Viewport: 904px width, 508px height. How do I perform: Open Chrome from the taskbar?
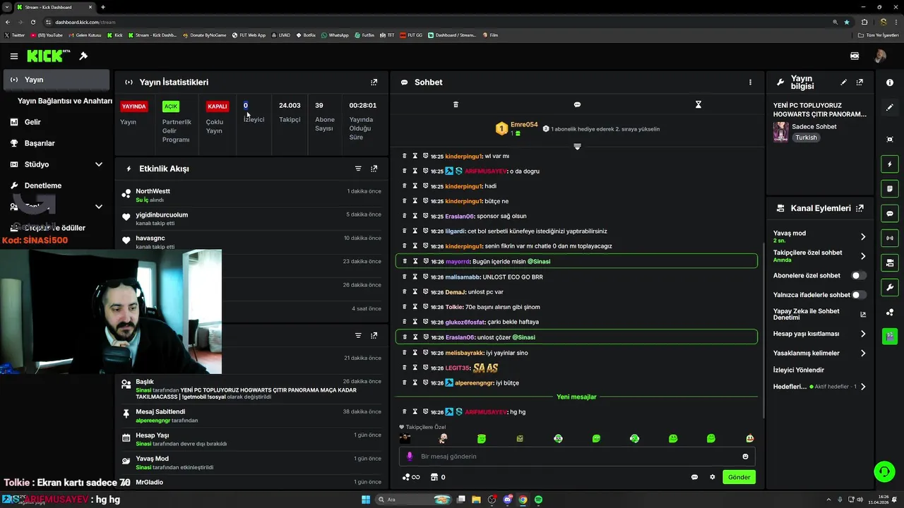523,500
